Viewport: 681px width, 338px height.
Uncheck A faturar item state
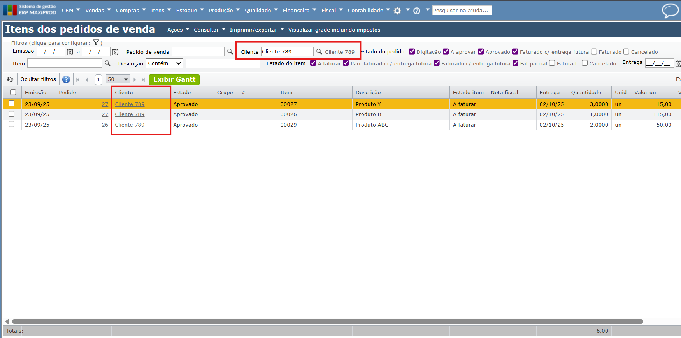click(x=313, y=63)
